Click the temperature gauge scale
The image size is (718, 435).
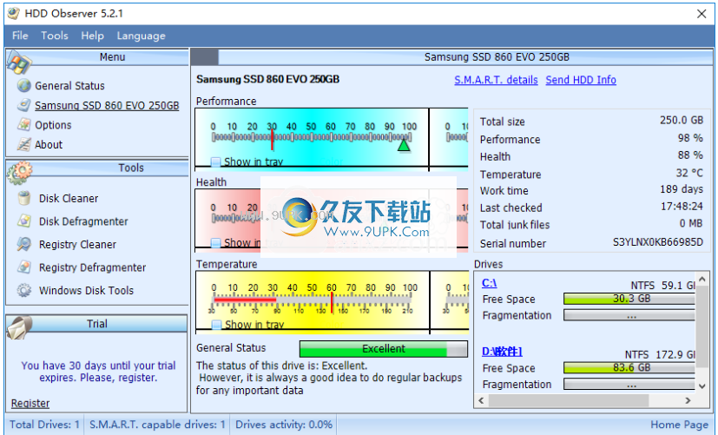[x=312, y=299]
